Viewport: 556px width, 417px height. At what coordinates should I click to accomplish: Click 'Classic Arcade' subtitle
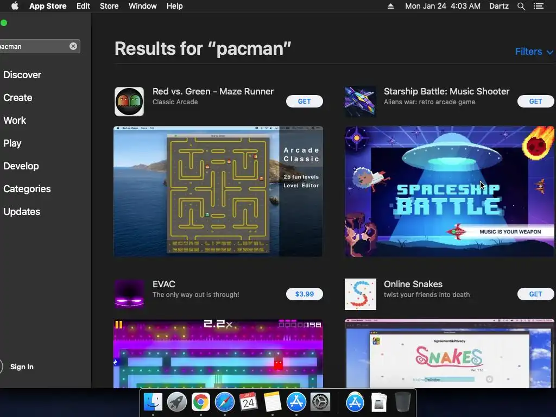(175, 102)
